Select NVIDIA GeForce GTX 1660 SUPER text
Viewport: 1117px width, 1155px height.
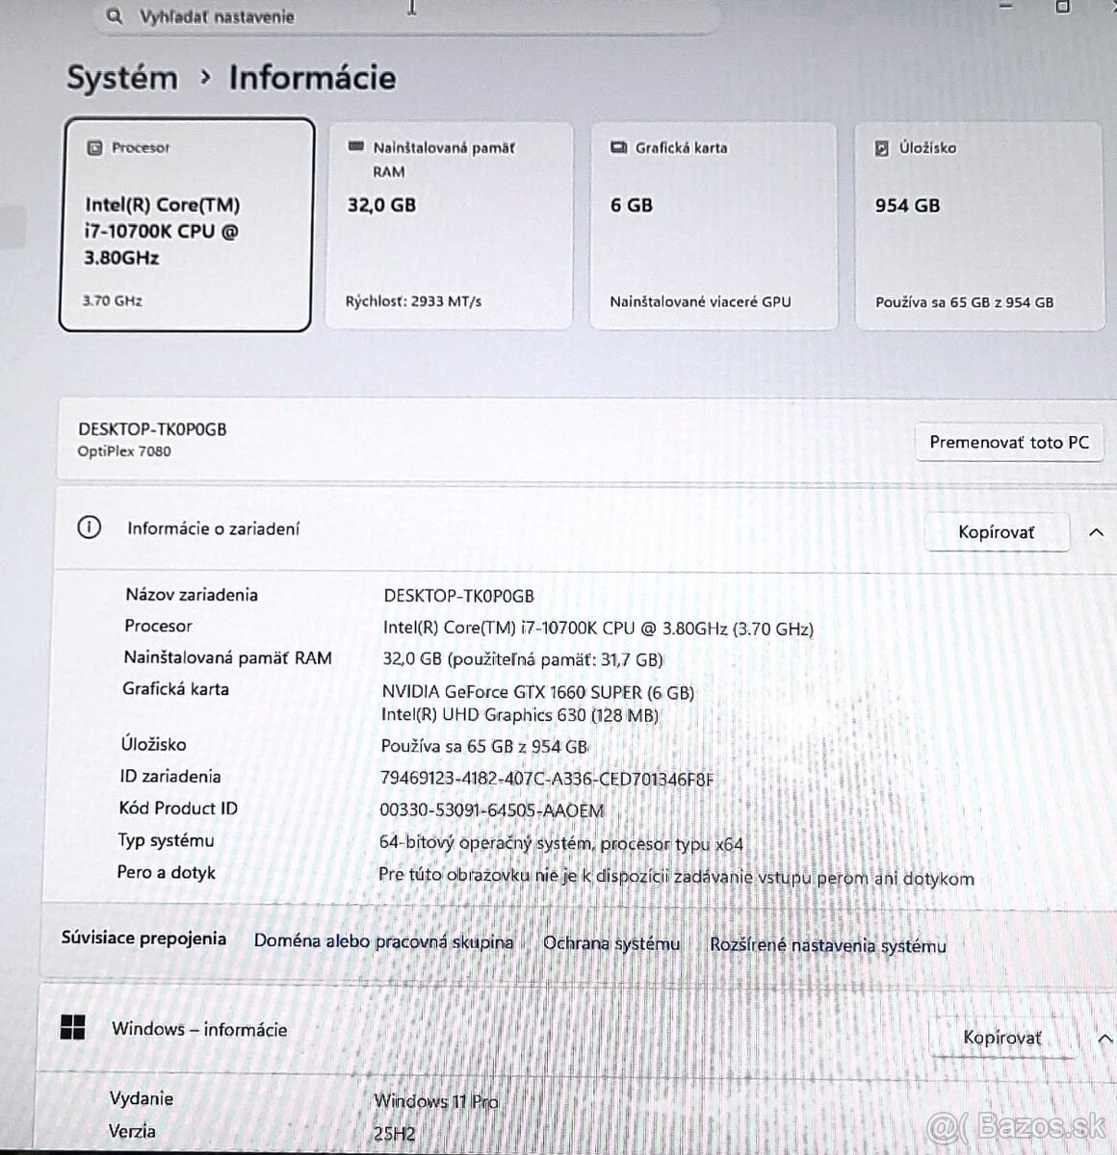click(537, 692)
